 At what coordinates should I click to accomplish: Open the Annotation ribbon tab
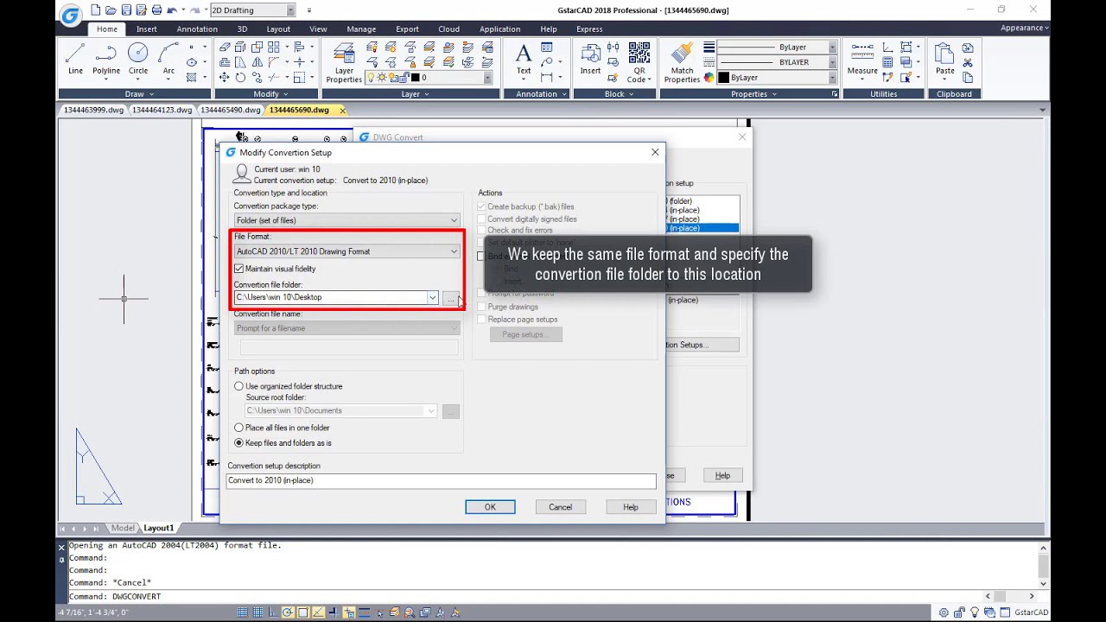[x=197, y=29]
